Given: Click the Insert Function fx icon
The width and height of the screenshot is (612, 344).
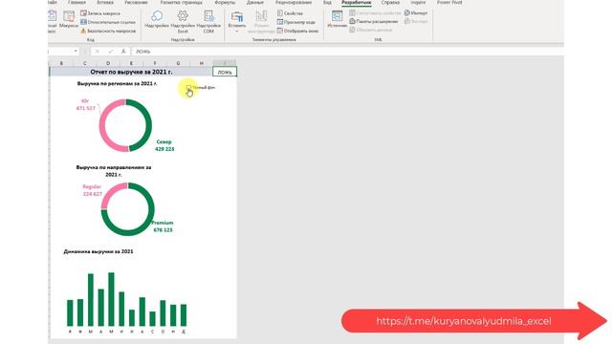Looking at the screenshot, I should pos(123,51).
